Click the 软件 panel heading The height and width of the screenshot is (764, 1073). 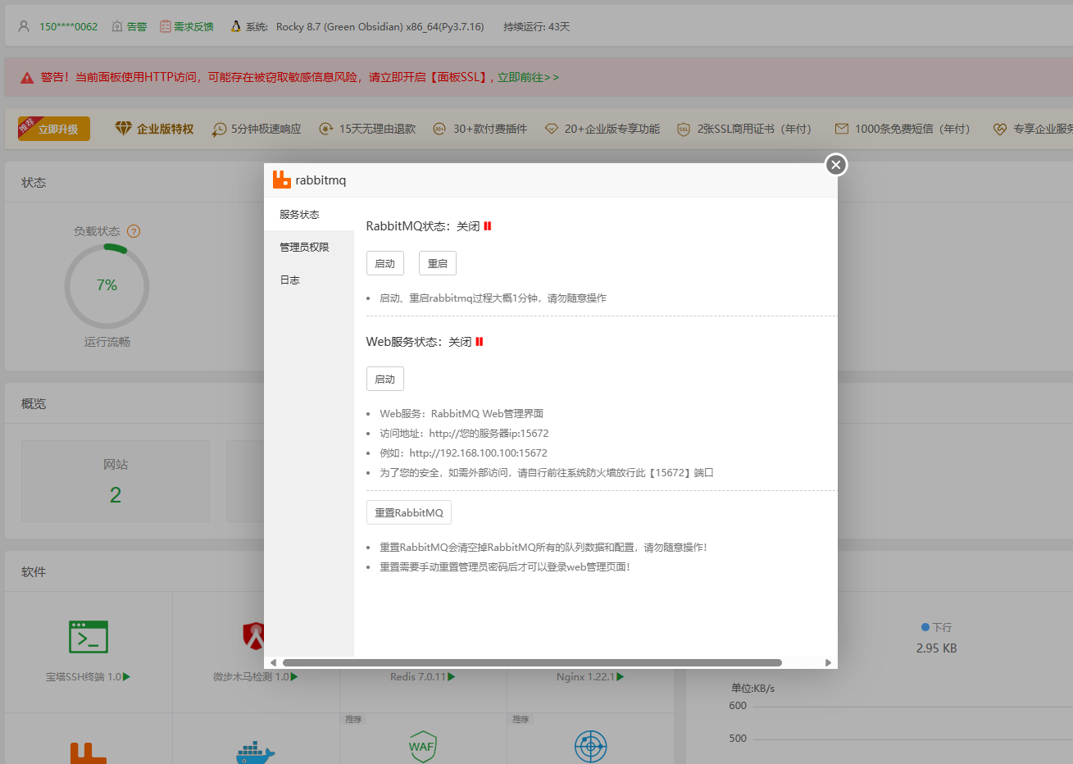click(x=34, y=571)
